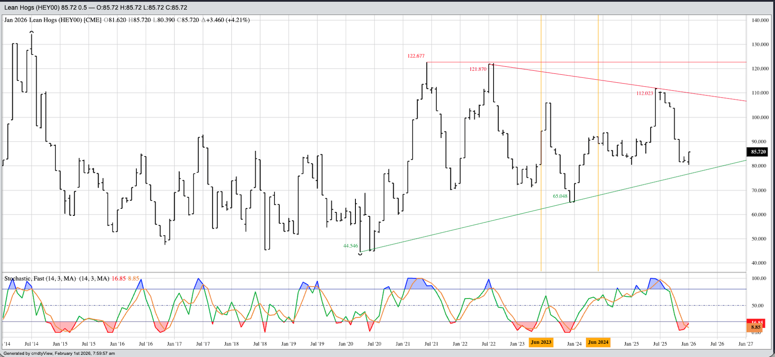This screenshot has height=357, width=775.
Task: Click the 50.00 stochastic axis label
Action: coord(759,306)
